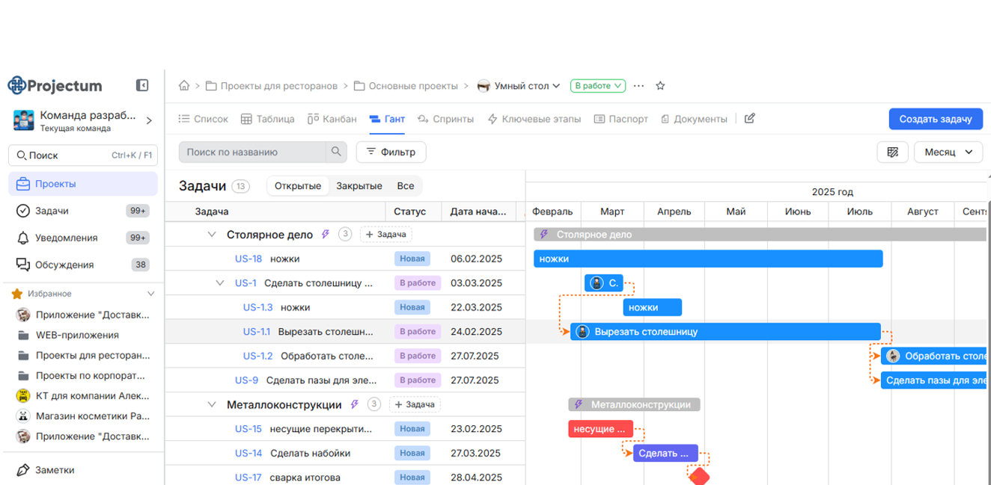Go to home breadcrumb icon
Screen dimensions: 991x485
tap(184, 86)
